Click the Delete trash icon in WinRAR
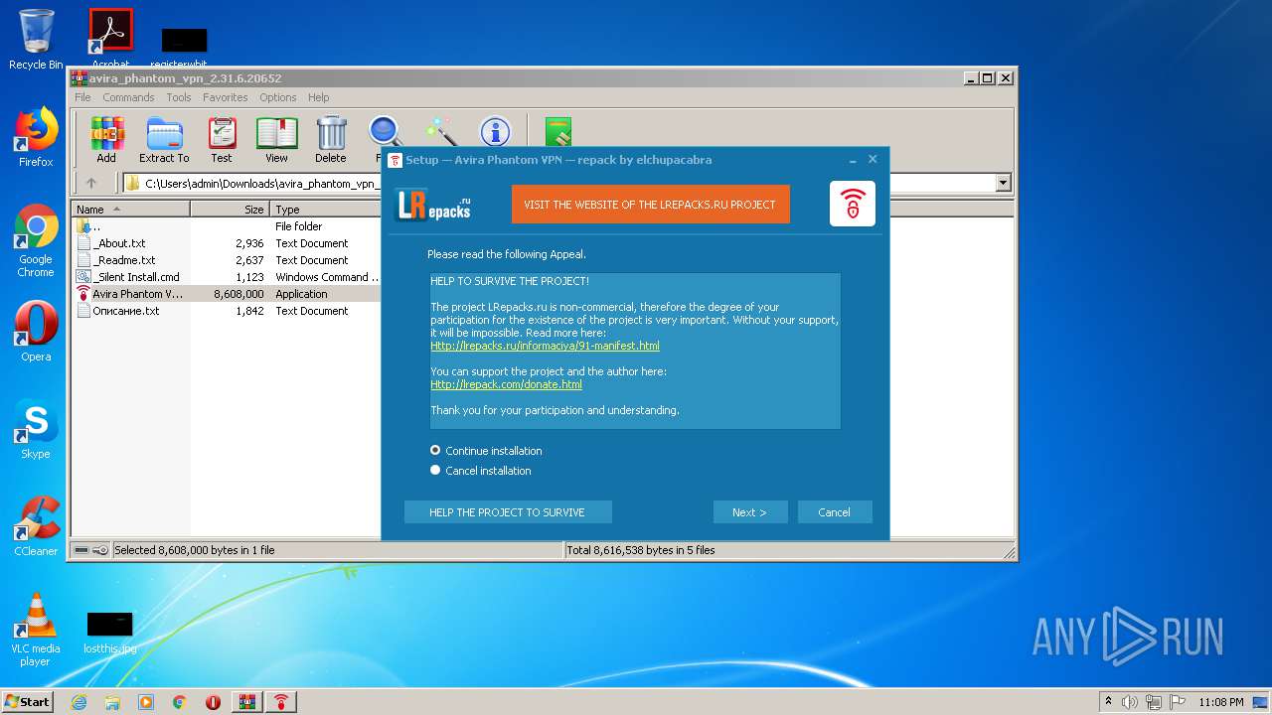Screen dimensions: 1272x715 coord(331,140)
